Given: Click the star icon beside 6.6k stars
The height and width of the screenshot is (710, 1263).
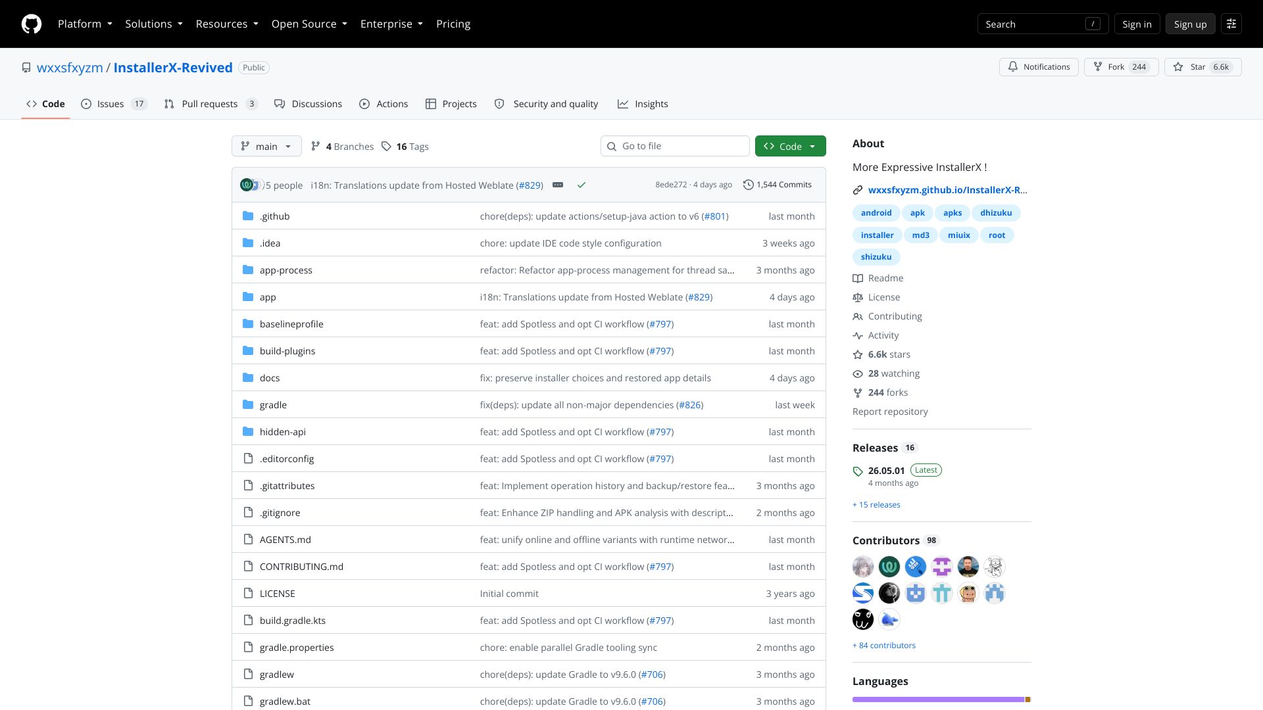Looking at the screenshot, I should tap(858, 355).
